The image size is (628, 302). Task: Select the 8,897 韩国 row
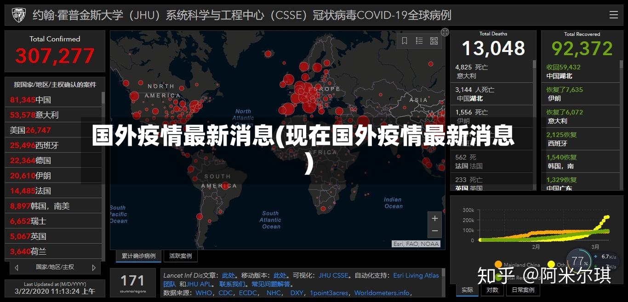click(53, 206)
